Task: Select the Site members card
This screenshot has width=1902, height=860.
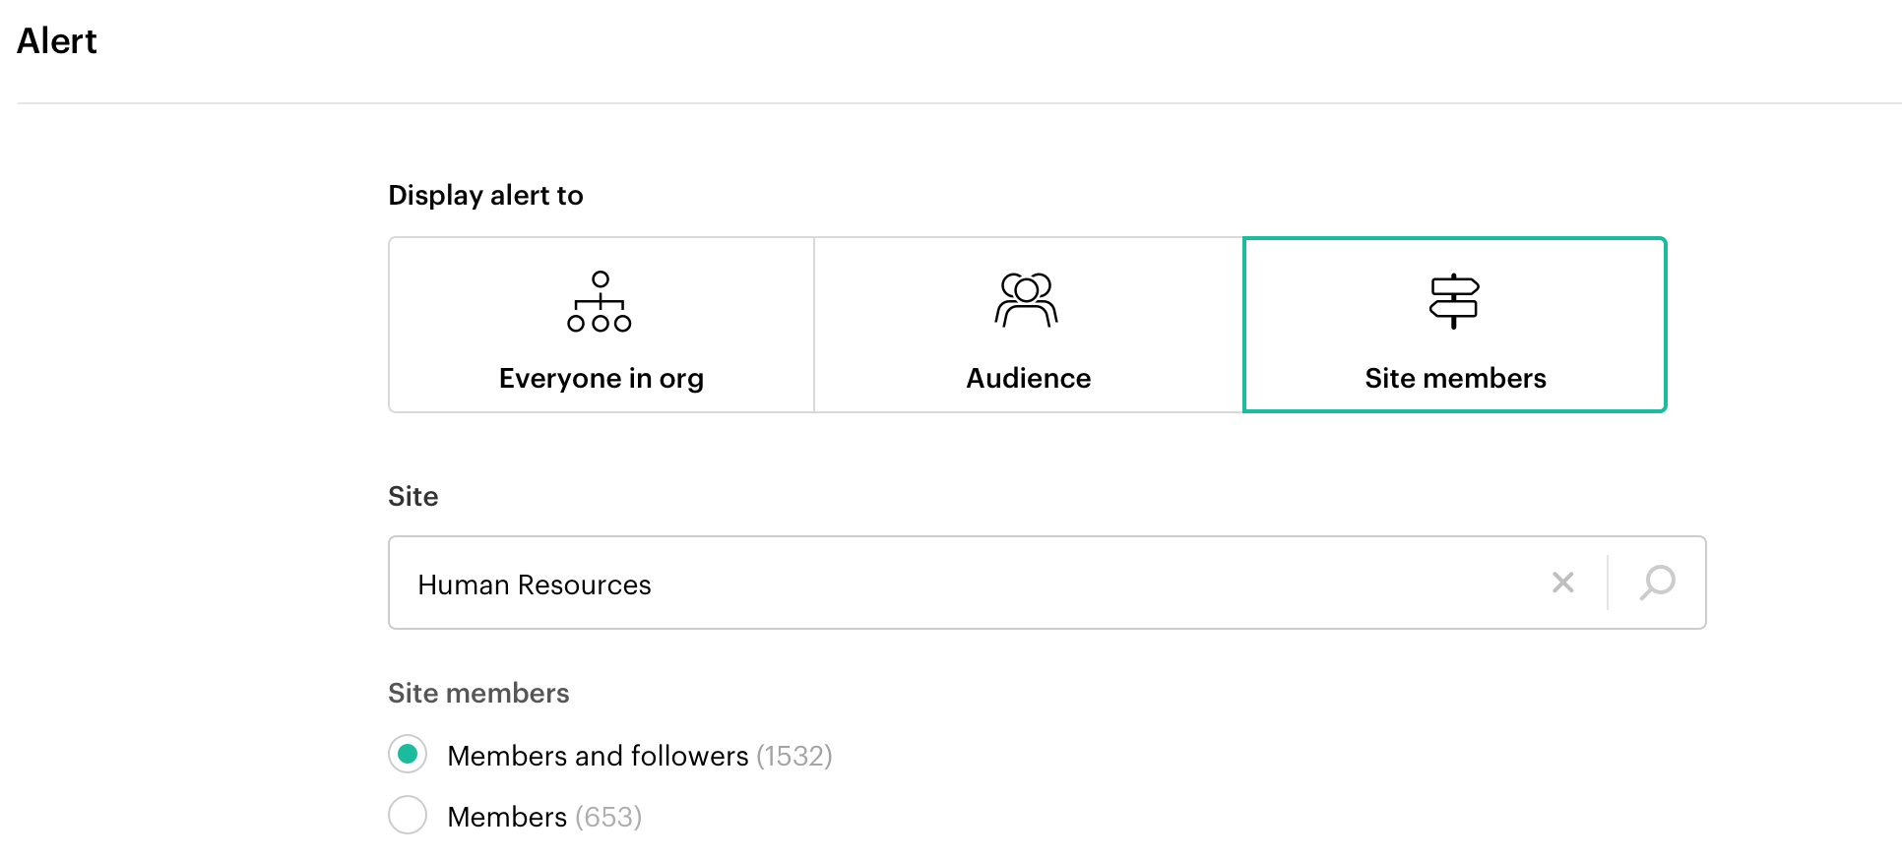Action: point(1455,325)
